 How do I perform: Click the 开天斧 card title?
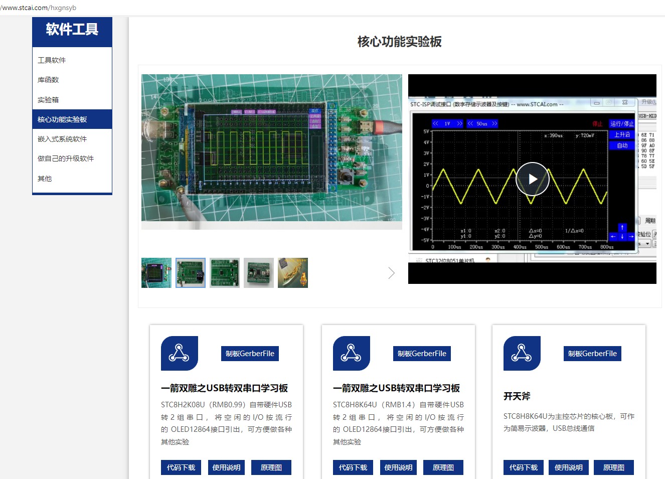(517, 396)
